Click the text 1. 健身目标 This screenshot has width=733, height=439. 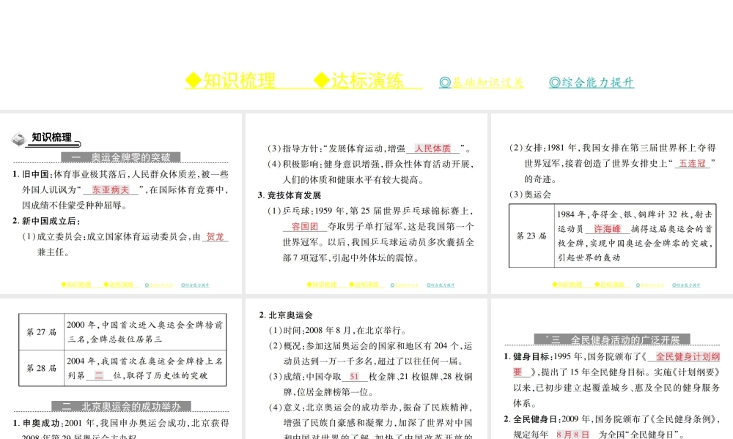tap(528, 356)
